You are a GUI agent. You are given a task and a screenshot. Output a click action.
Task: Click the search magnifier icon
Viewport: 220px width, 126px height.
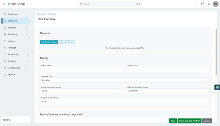[x=81, y=4]
